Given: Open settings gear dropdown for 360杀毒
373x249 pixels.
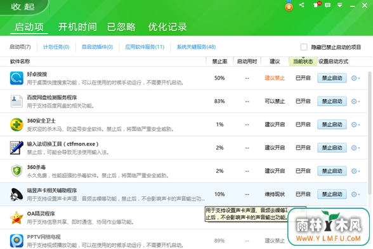Looking at the screenshot, I should click(355, 171).
